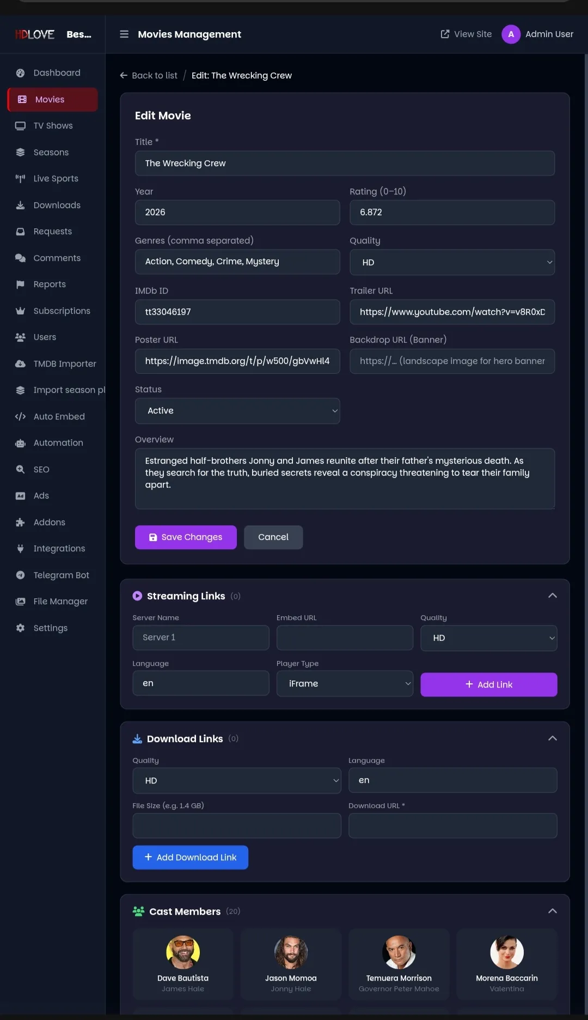Click the Backdrop URL banner field
The image size is (588, 1020).
pyautogui.click(x=452, y=361)
